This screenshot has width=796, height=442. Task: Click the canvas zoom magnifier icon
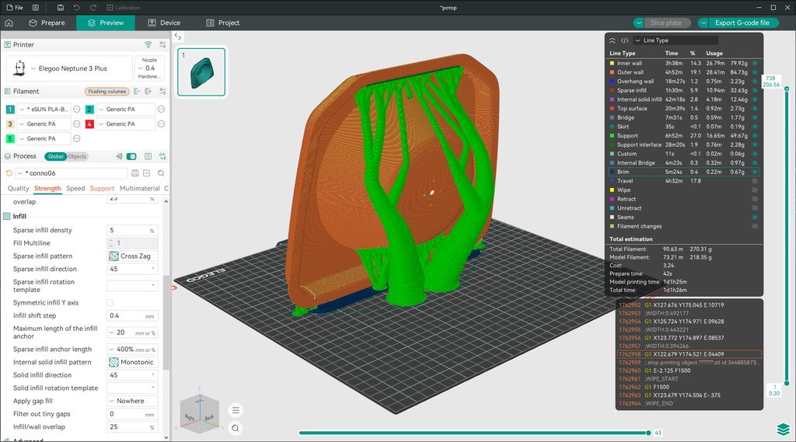click(236, 428)
